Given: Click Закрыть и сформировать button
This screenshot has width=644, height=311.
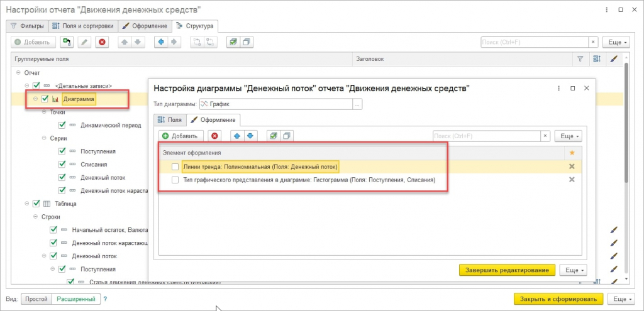Looking at the screenshot, I should coord(558,299).
